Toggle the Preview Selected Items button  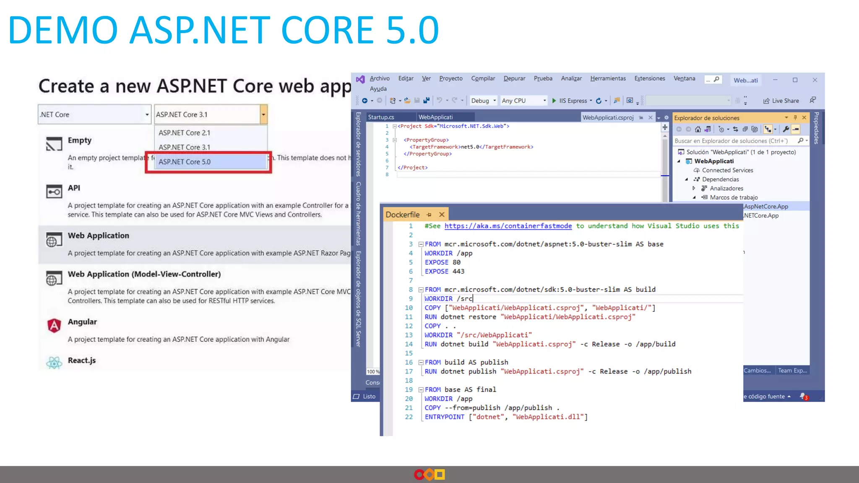pos(796,129)
